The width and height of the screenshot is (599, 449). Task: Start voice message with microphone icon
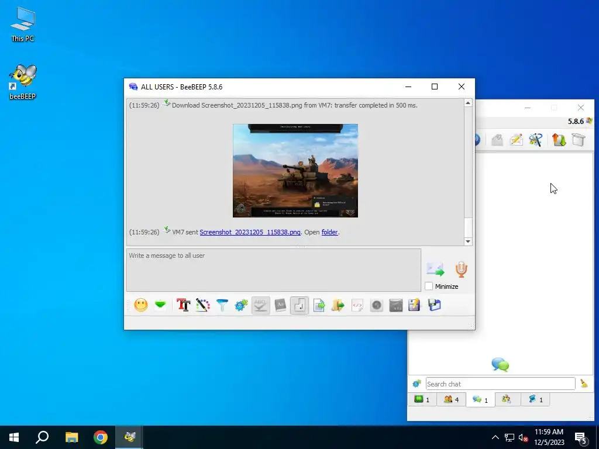tap(461, 269)
